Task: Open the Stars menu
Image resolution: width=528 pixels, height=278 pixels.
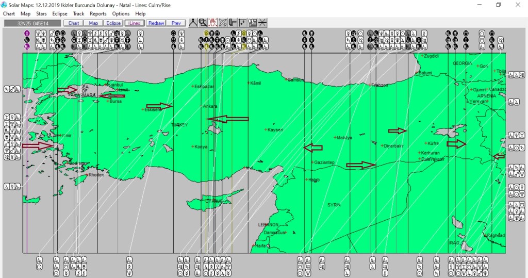Action: (41, 13)
